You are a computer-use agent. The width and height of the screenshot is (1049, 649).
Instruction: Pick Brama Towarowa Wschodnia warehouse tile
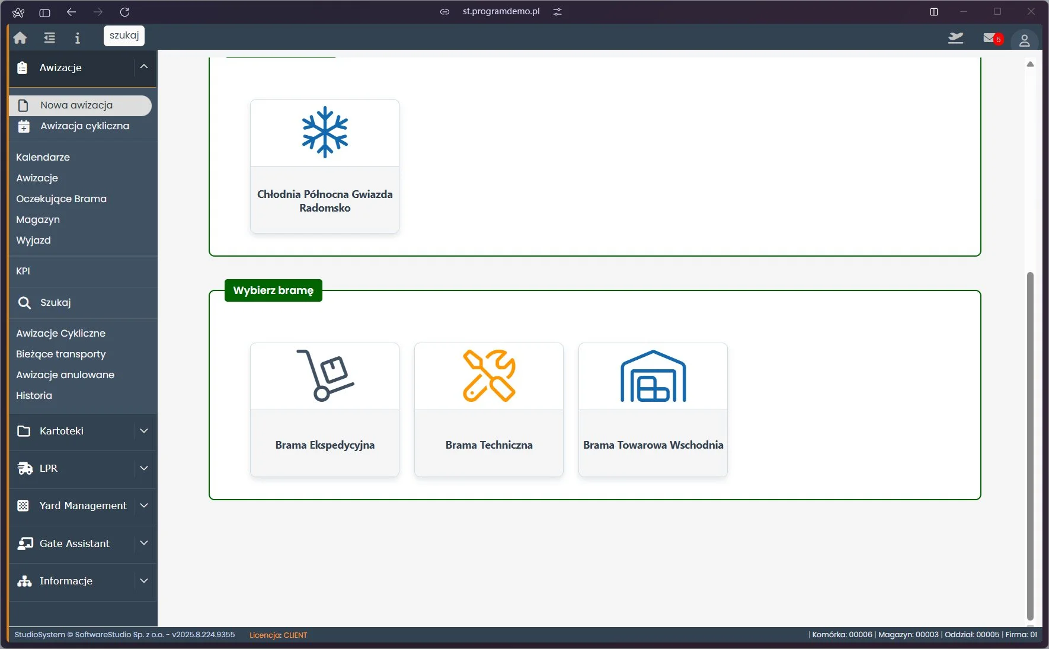pos(653,410)
